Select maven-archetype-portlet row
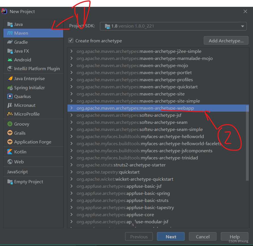Screen dimensions: 253x246 pyautogui.click(x=158, y=72)
